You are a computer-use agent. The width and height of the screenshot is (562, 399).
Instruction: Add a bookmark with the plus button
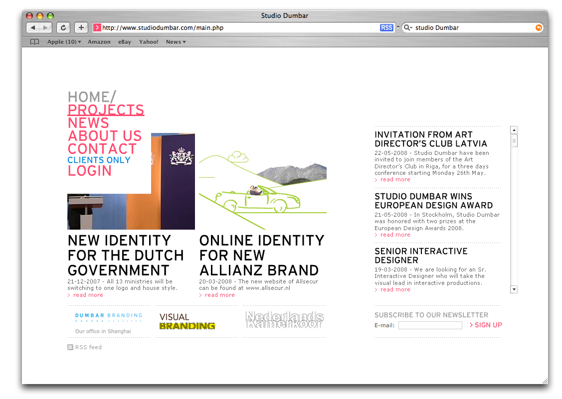pos(81,27)
